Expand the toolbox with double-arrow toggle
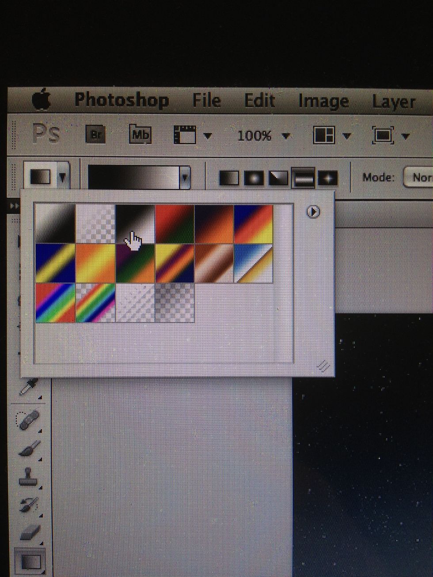Image resolution: width=433 pixels, height=577 pixels. tap(14, 206)
